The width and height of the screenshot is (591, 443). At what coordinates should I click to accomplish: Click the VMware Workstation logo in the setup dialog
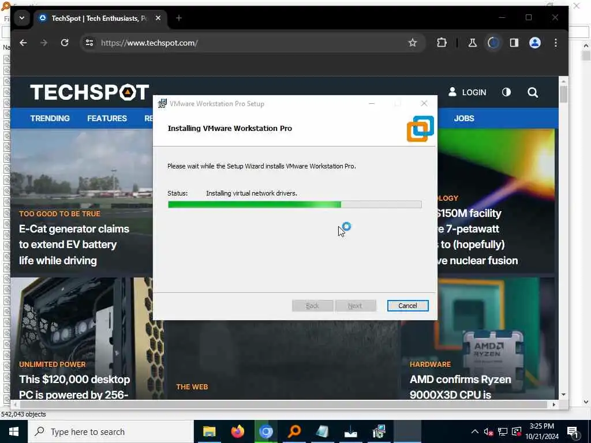pyautogui.click(x=420, y=129)
